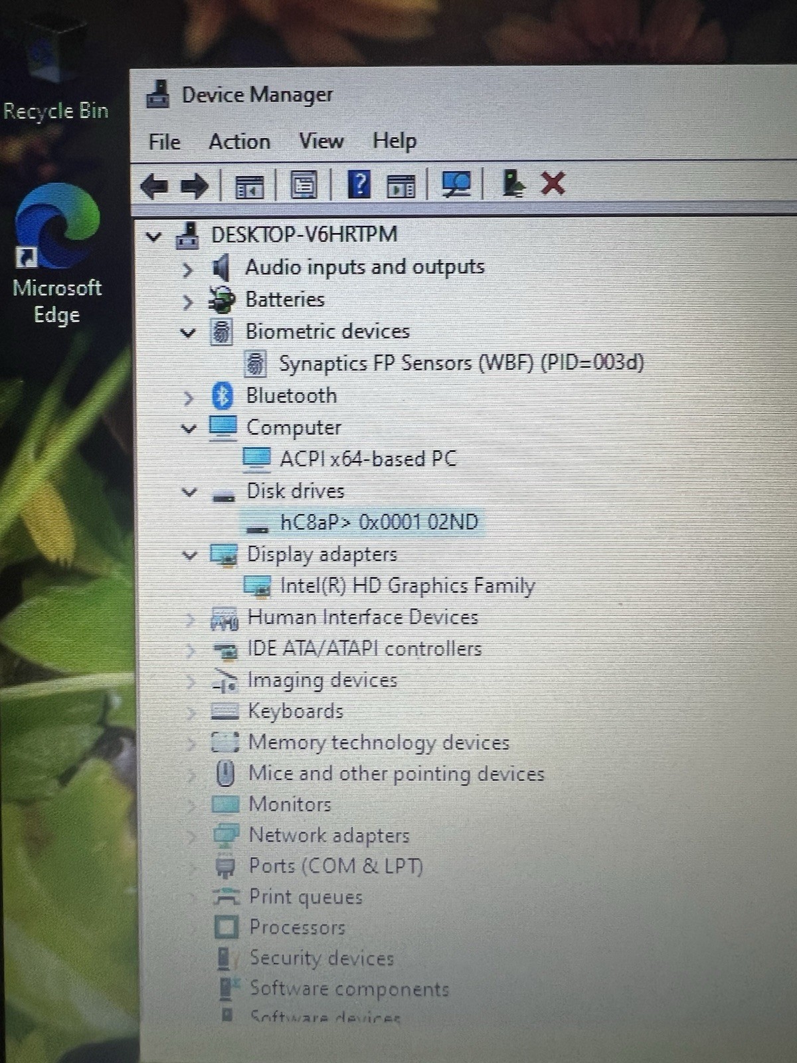Select the hC8aP> 0x0001 02ND disk drive
This screenshot has height=1063, width=797.
tap(379, 522)
